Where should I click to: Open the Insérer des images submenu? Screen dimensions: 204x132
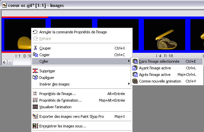coord(82,84)
